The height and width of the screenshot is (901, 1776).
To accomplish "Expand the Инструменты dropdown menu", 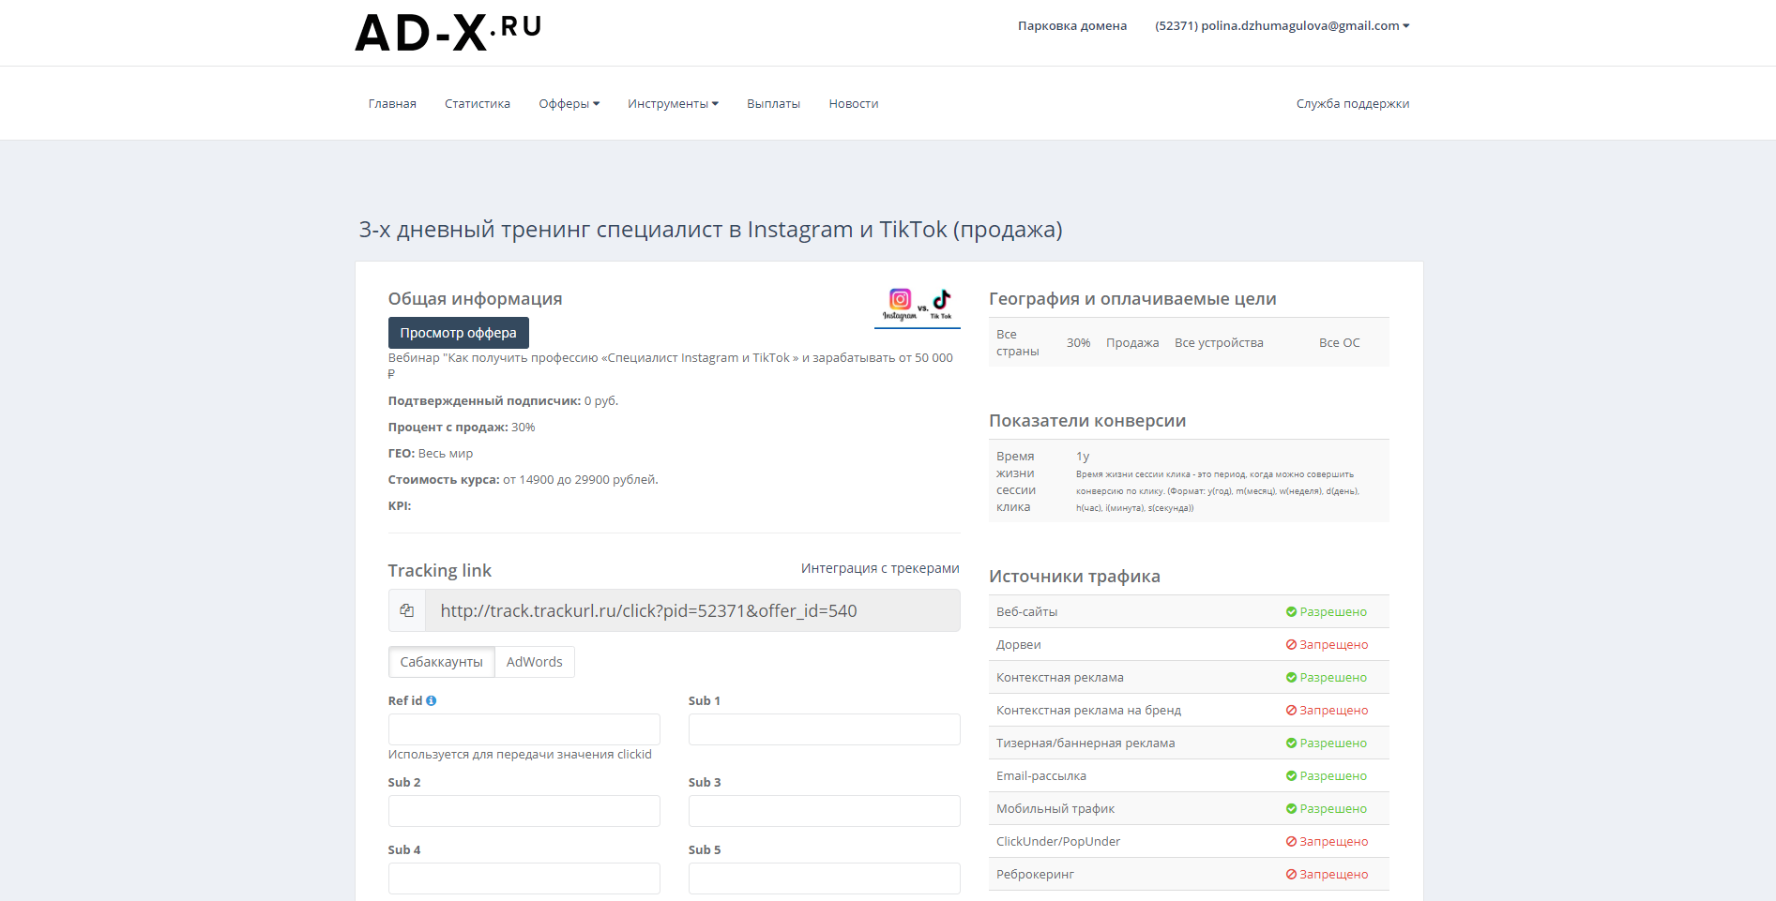I will (x=673, y=103).
